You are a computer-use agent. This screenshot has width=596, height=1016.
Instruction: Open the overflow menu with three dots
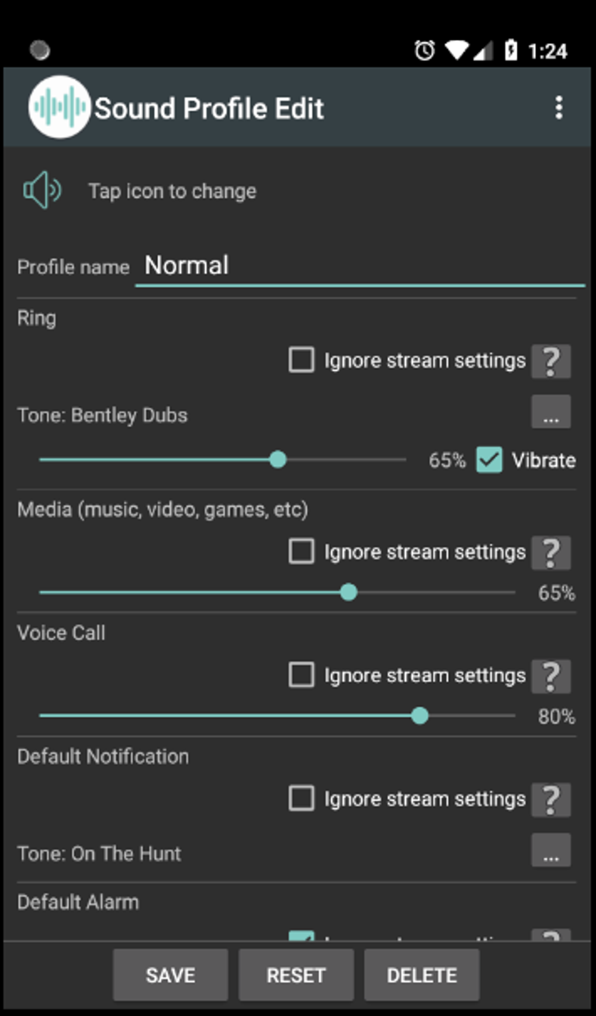point(559,108)
